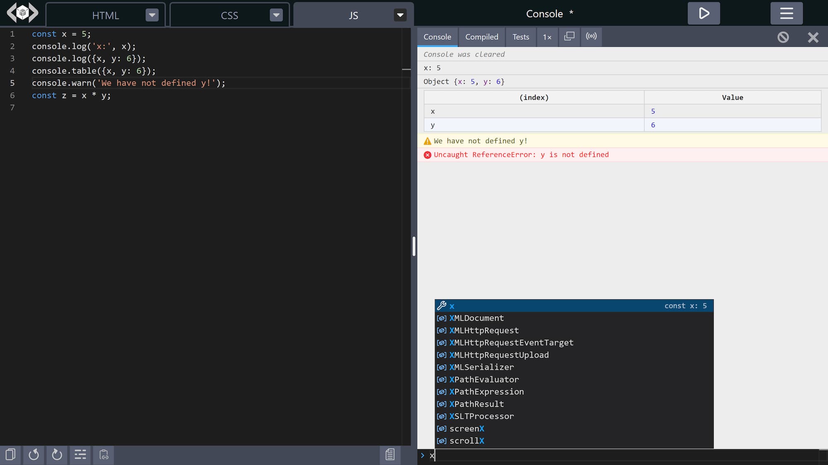Click the CodePen logo icon

[x=22, y=12]
